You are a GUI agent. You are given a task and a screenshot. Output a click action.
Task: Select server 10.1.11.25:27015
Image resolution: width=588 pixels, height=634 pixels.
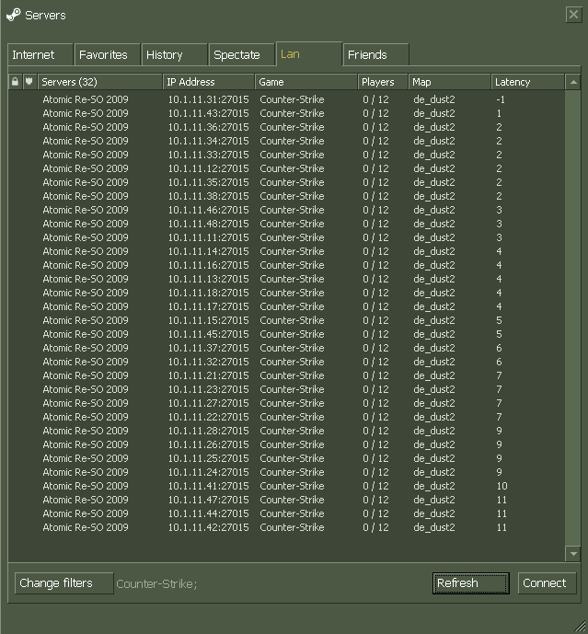click(286, 458)
